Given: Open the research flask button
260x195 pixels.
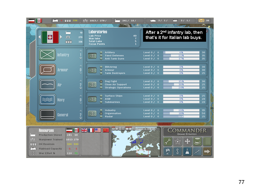Looking at the screenshot, I should [187, 151].
